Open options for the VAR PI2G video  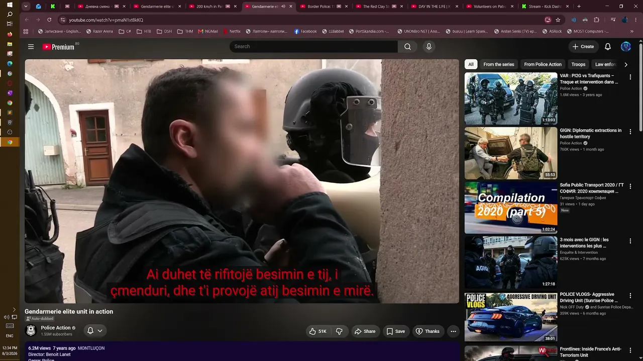[x=630, y=77]
